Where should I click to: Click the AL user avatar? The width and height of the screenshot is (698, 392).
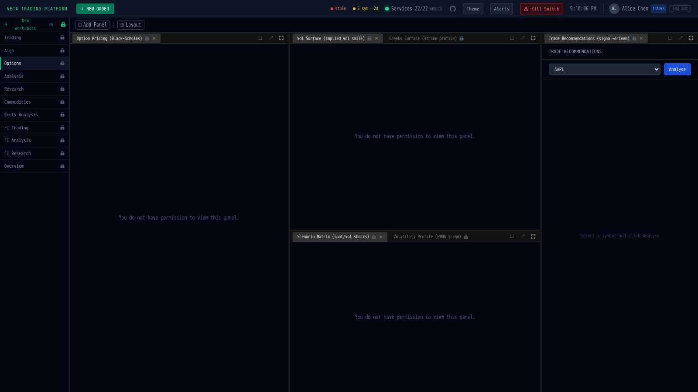[614, 9]
